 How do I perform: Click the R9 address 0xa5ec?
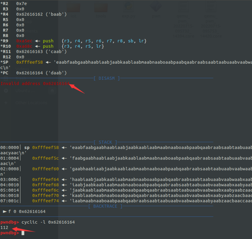(24, 41)
